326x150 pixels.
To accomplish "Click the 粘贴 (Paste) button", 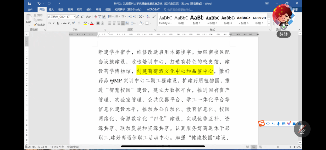I will [x=29, y=20].
